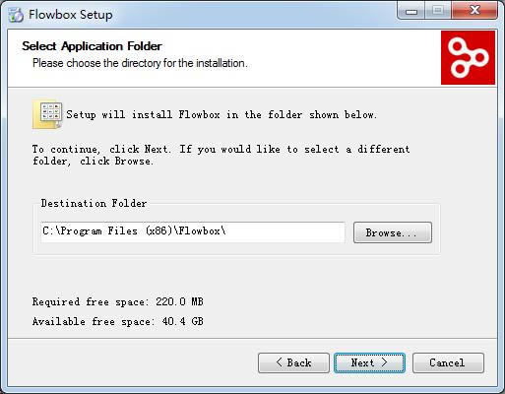Click the 'To continue, click Next' instructions
505x394 pixels.
click(x=221, y=155)
